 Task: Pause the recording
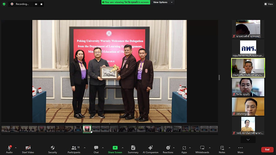pyautogui.click(x=36, y=4)
